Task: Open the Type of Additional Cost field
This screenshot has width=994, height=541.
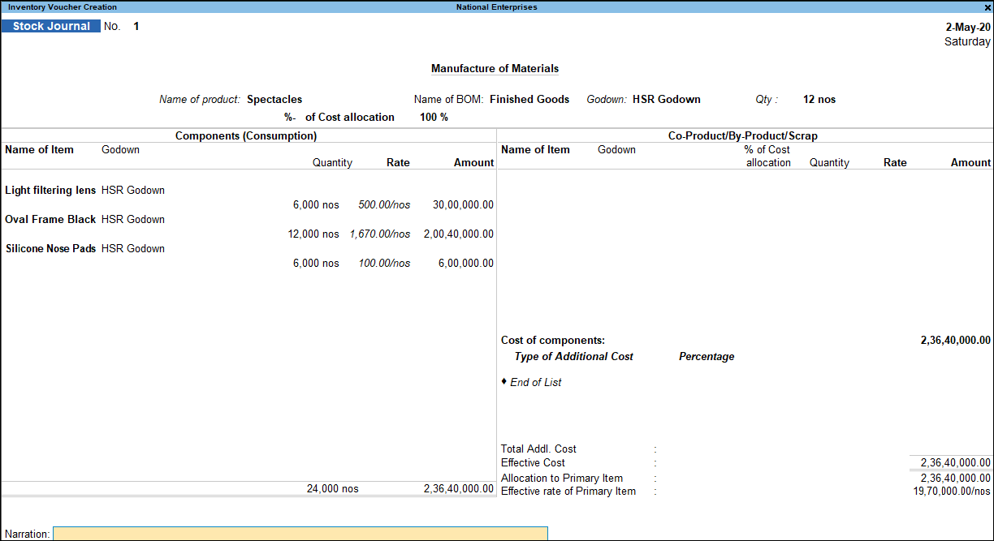Action: pyautogui.click(x=573, y=356)
